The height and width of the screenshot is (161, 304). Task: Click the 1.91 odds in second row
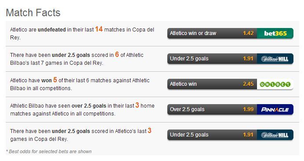click(x=248, y=59)
